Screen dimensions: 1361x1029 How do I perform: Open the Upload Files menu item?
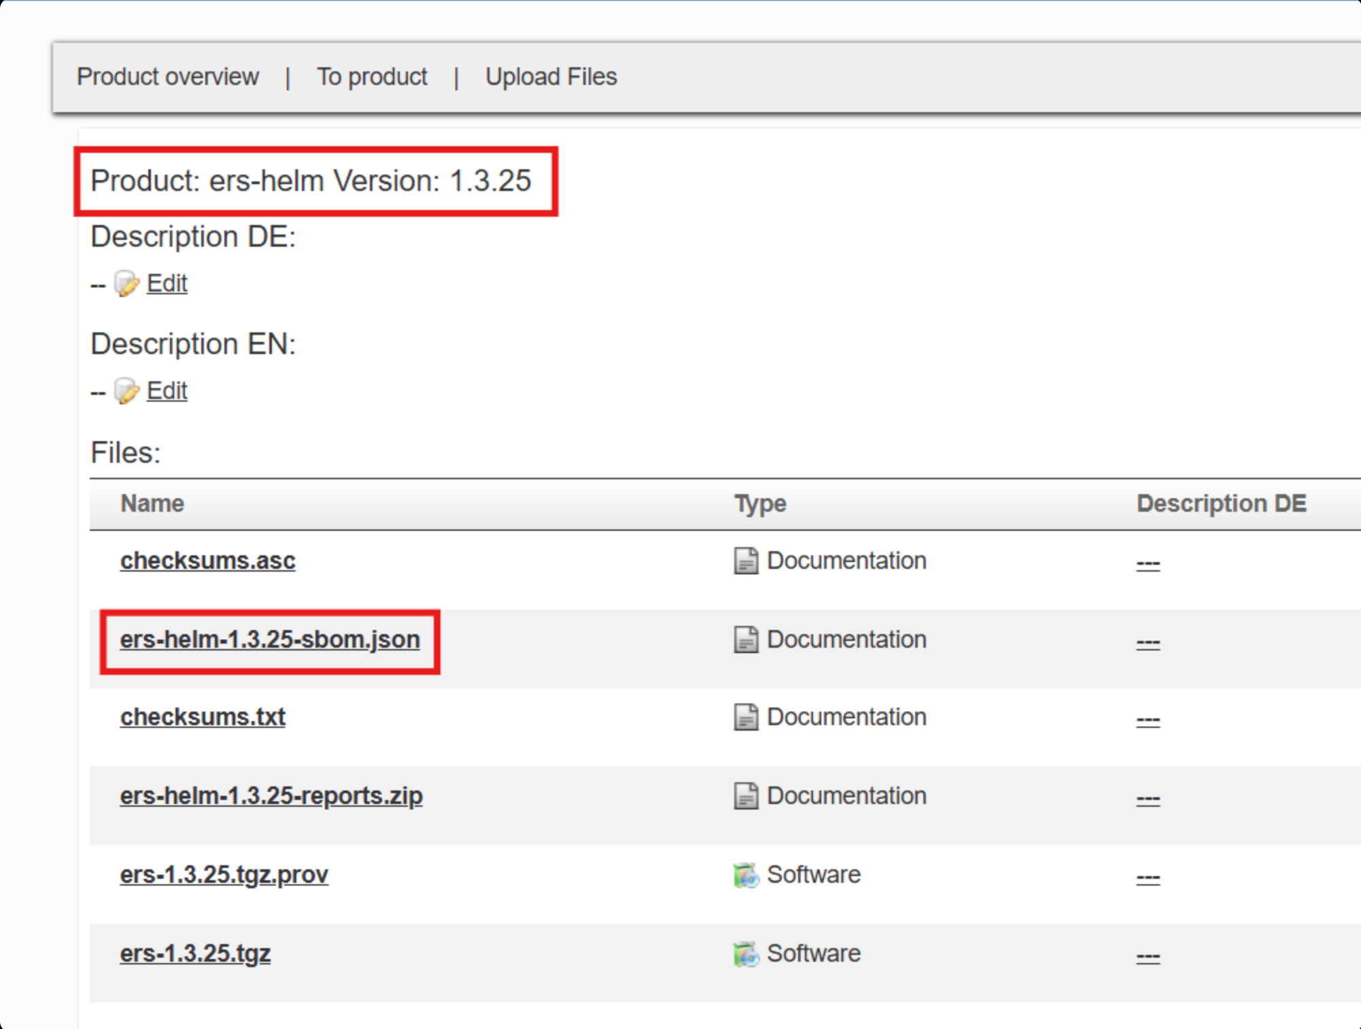(551, 77)
